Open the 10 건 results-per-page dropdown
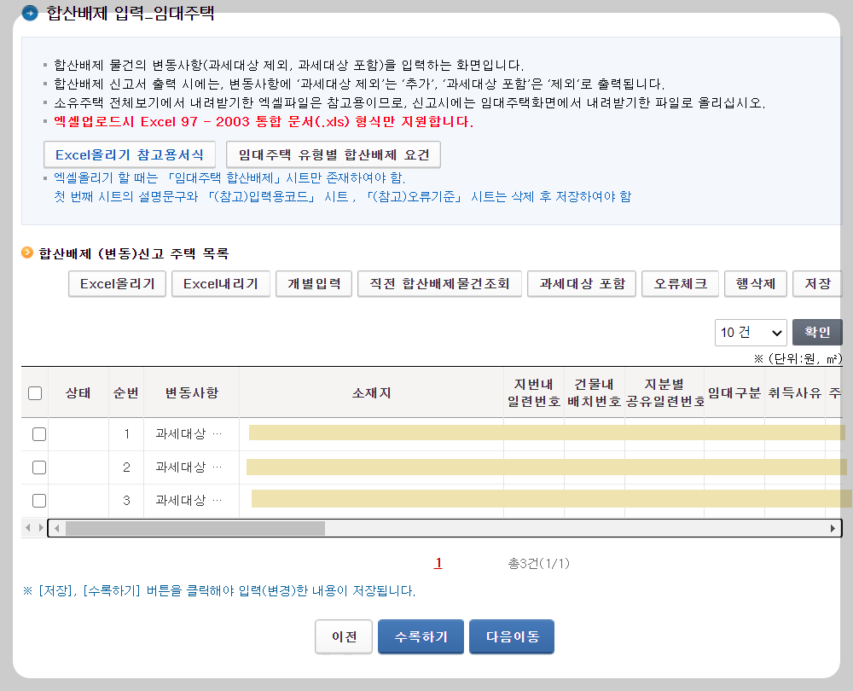Viewport: 853px width, 691px height. click(751, 332)
